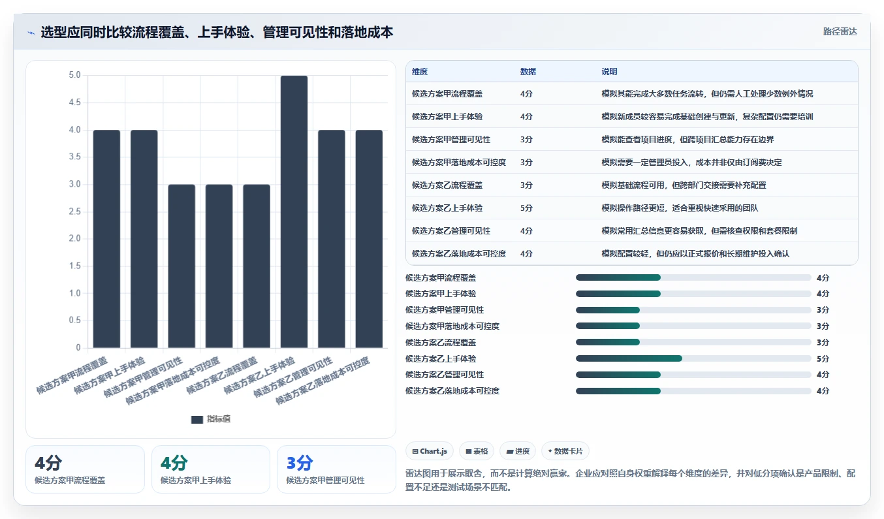Open the 4分 候选方案甲流程覆盖 data card
This screenshot has width=884, height=519.
pyautogui.click(x=85, y=469)
